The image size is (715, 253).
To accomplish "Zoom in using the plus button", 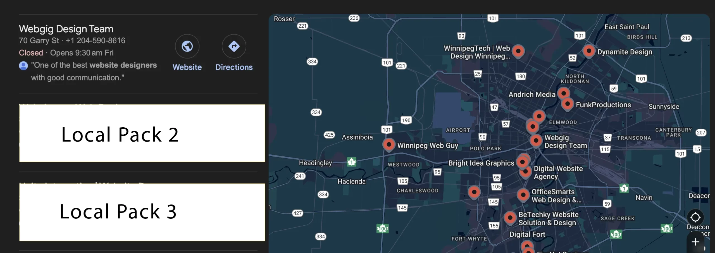I will (695, 242).
